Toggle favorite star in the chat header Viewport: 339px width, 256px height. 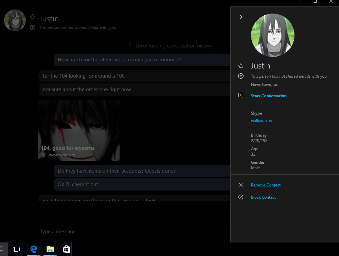tap(33, 17)
